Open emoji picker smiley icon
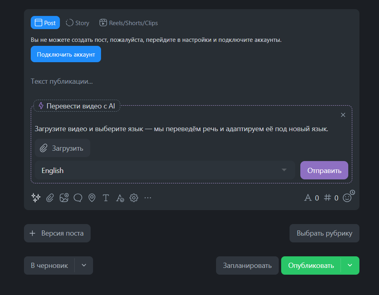The height and width of the screenshot is (295, 379). 347,198
